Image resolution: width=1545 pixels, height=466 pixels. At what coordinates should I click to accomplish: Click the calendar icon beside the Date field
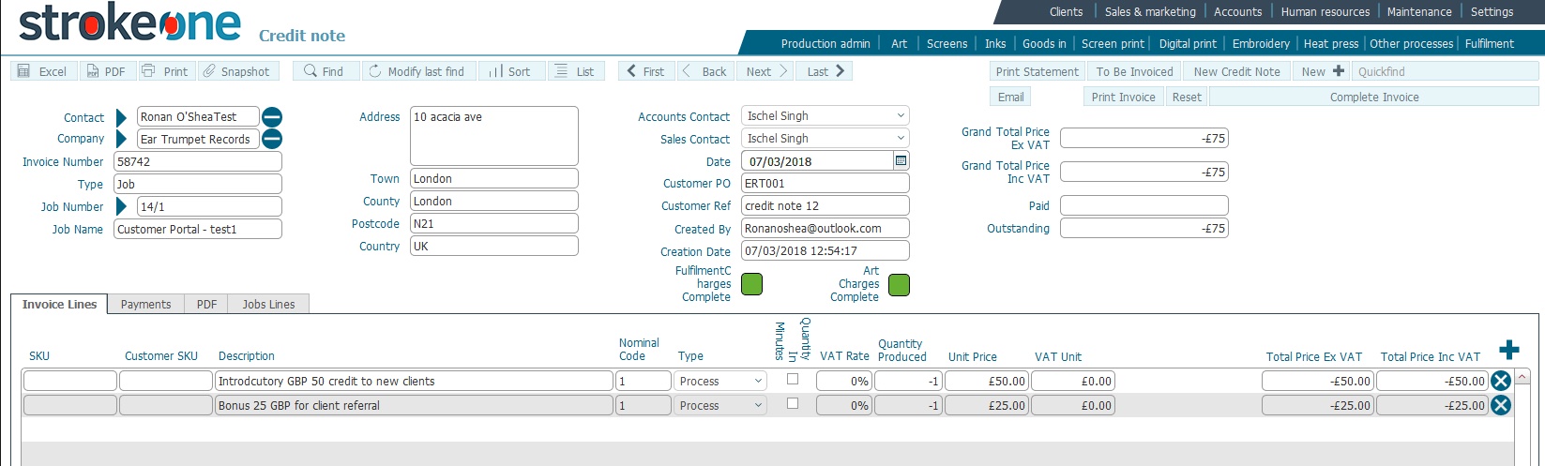(x=901, y=161)
